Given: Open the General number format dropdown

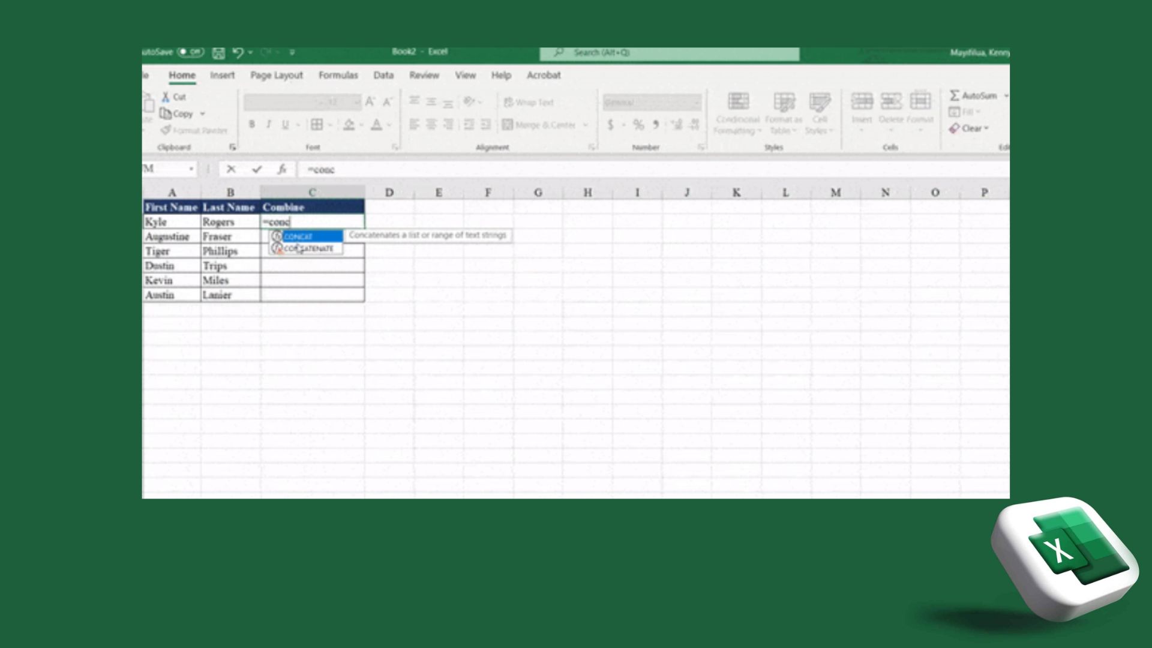Looking at the screenshot, I should (x=652, y=103).
